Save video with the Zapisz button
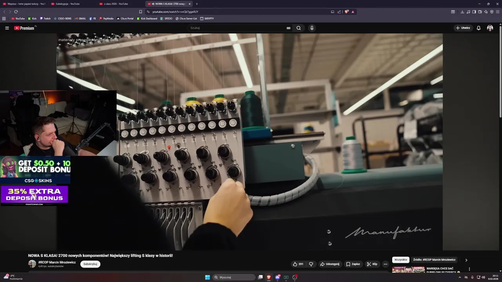This screenshot has width=502, height=282. click(x=353, y=264)
